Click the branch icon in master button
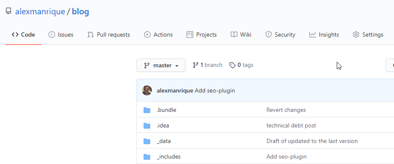Viewport: 394px width, 164px height. pos(147,66)
